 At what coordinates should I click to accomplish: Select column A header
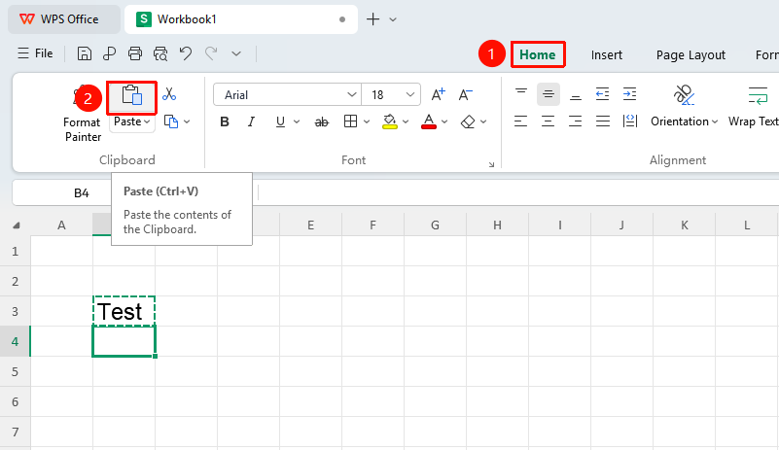pyautogui.click(x=61, y=225)
